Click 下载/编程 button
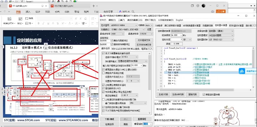The width and height of the screenshot is (257, 127). click(x=109, y=119)
